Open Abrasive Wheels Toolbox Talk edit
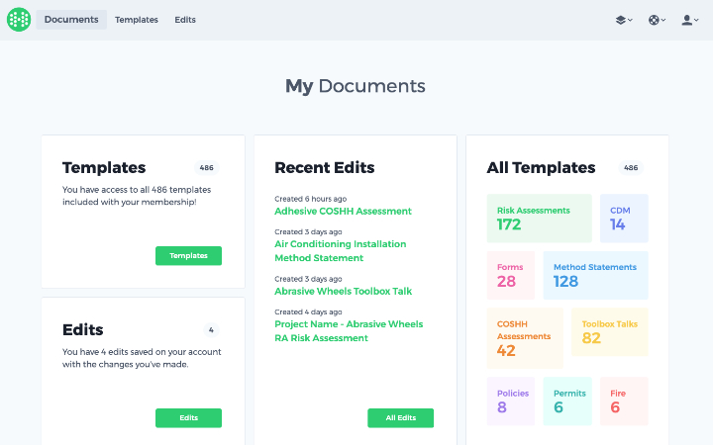 (343, 291)
